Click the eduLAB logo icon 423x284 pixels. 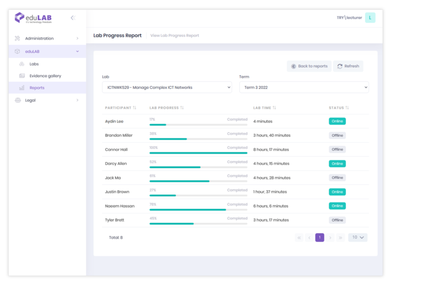(19, 18)
